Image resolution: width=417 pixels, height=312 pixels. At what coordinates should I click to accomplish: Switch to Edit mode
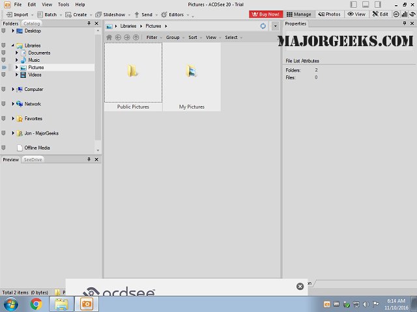380,14
